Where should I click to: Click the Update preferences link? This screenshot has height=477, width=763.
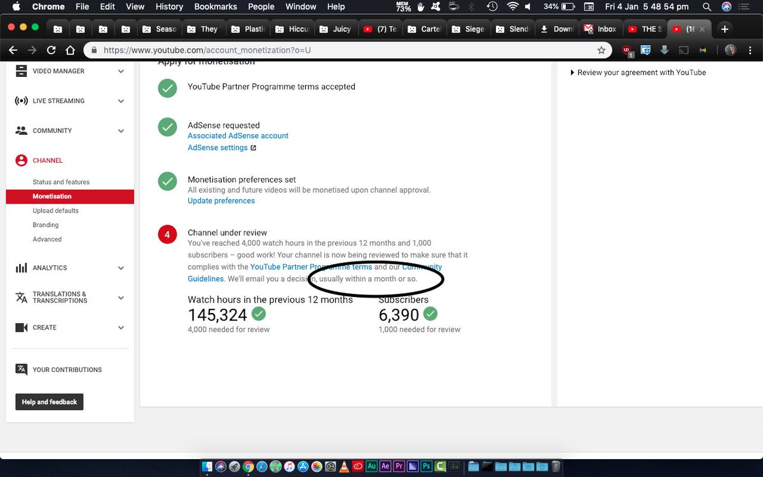pos(221,201)
